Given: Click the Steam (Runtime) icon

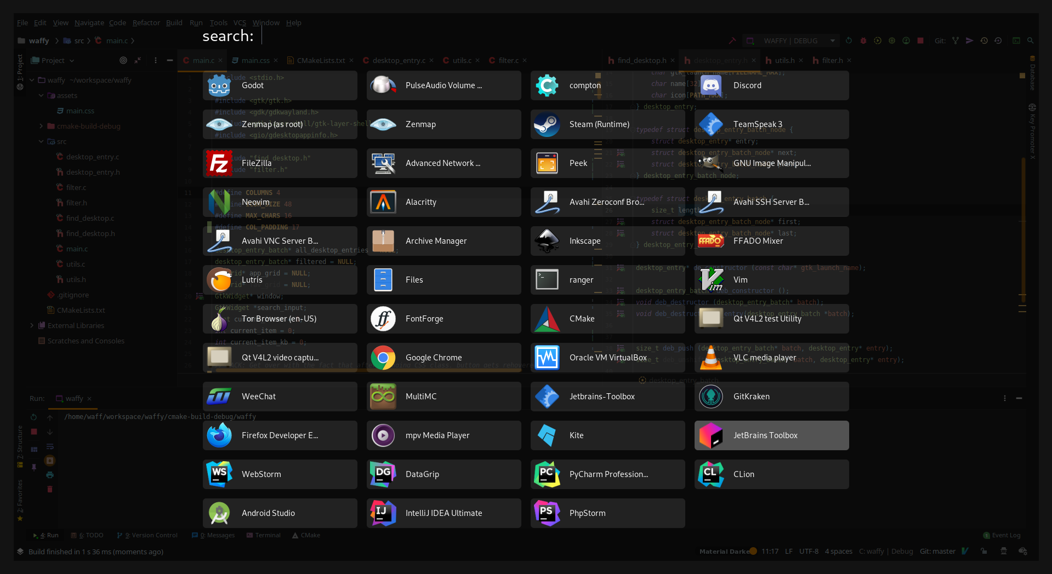Looking at the screenshot, I should 547,124.
